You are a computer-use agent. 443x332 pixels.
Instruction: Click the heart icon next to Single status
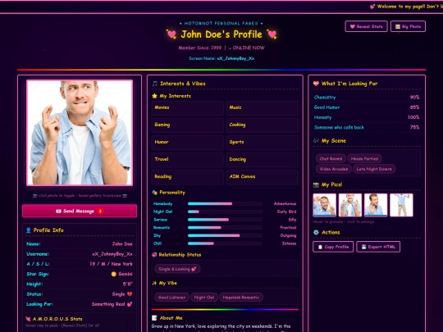click(x=130, y=294)
